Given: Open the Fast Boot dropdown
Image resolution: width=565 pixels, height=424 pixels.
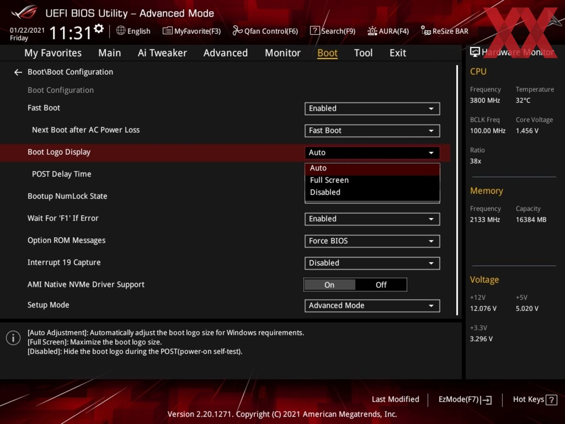Looking at the screenshot, I should [x=372, y=108].
